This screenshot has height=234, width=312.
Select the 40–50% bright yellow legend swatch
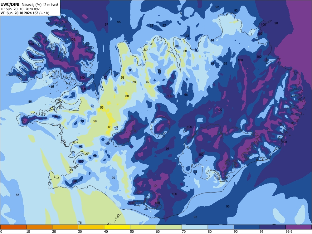point(117,227)
